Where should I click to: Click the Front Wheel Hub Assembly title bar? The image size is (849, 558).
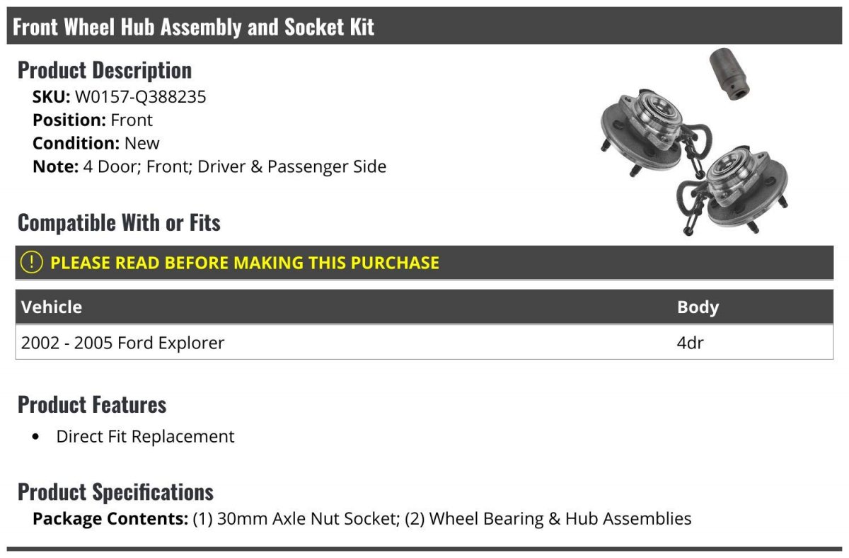click(193, 27)
